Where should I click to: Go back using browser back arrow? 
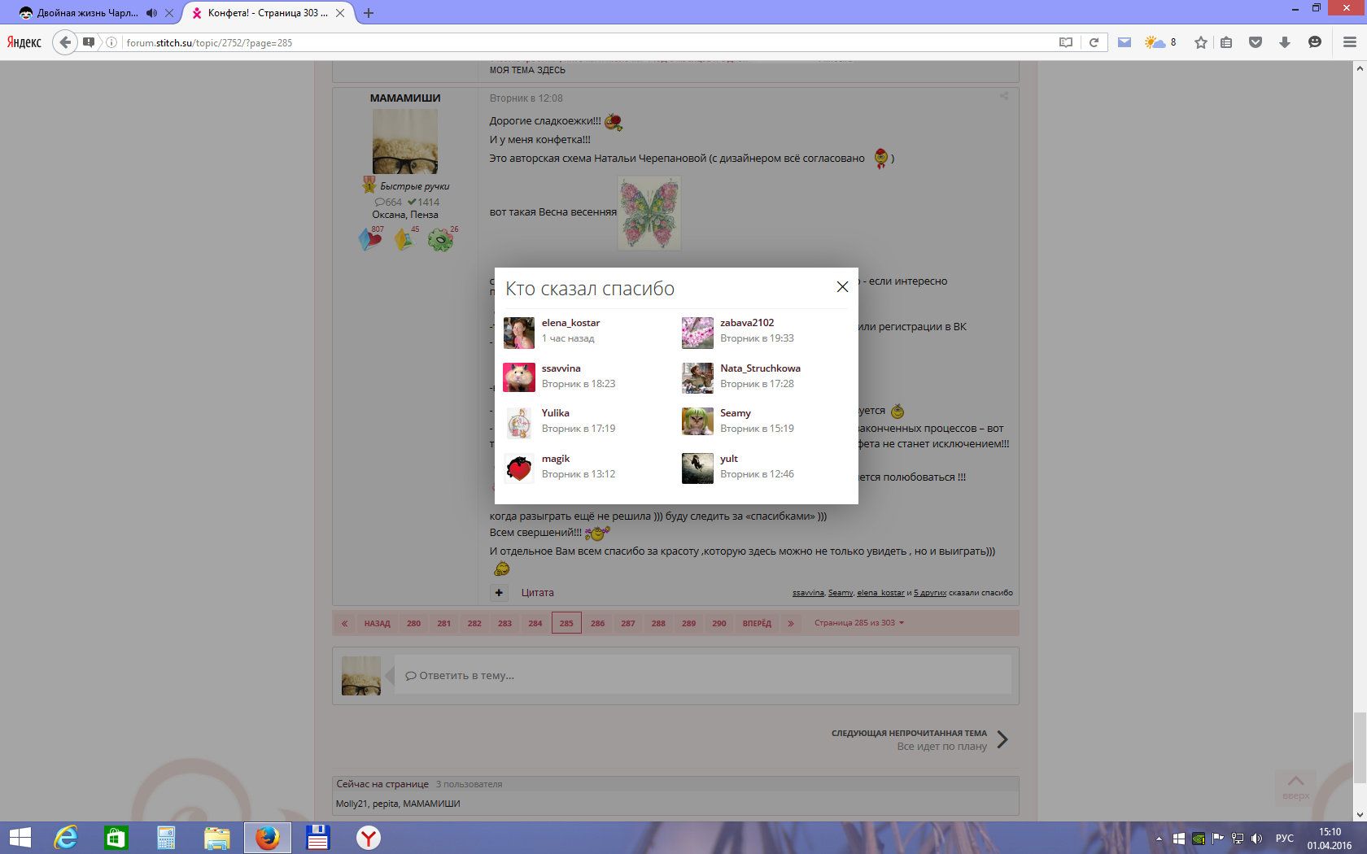pyautogui.click(x=65, y=42)
